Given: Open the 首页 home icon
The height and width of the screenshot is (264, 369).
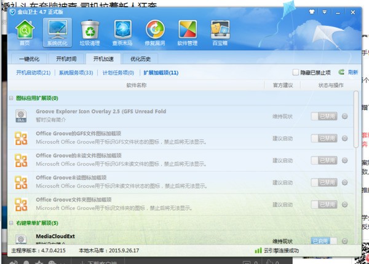Looking at the screenshot, I should (x=25, y=29).
